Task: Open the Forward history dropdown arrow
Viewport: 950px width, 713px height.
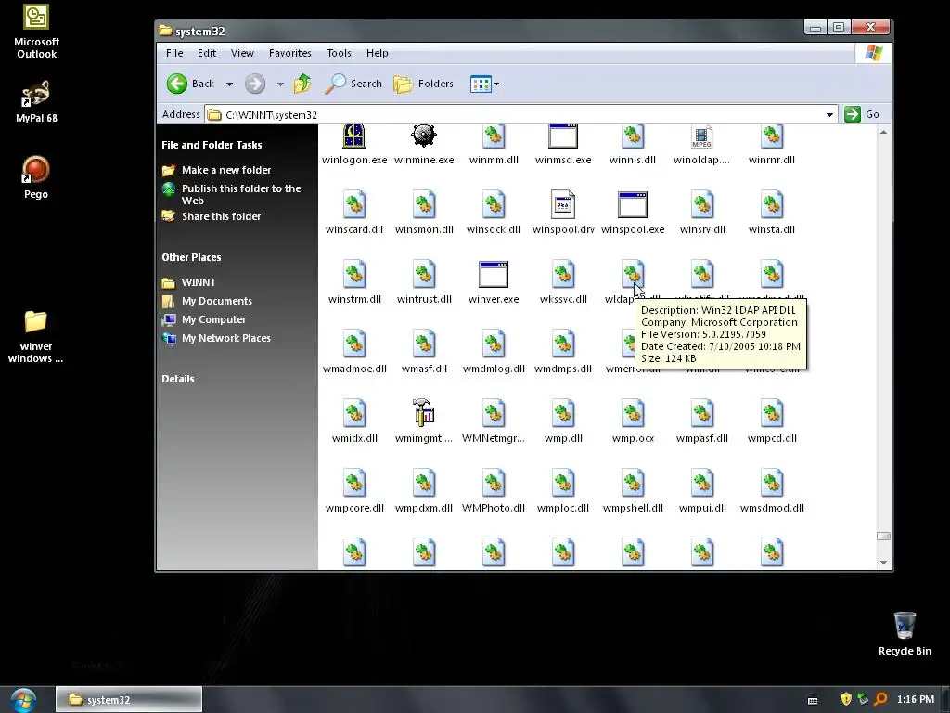Action: pos(280,84)
